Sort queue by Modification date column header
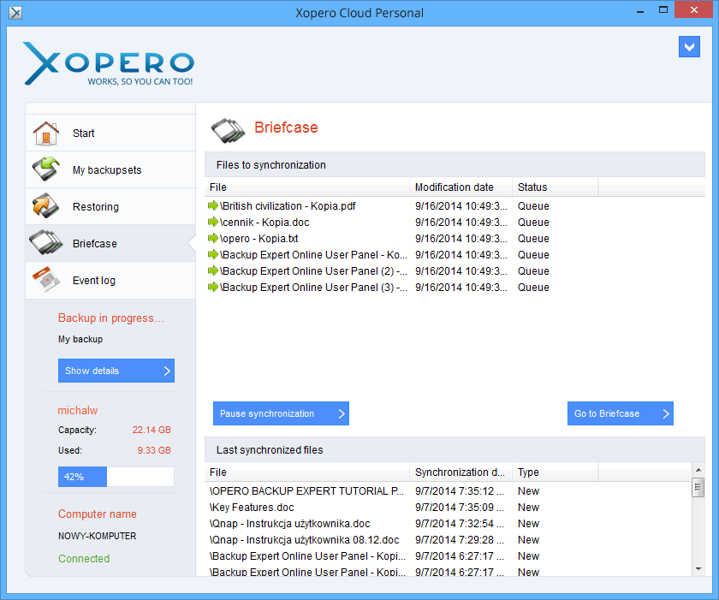The height and width of the screenshot is (600, 719). point(461,187)
